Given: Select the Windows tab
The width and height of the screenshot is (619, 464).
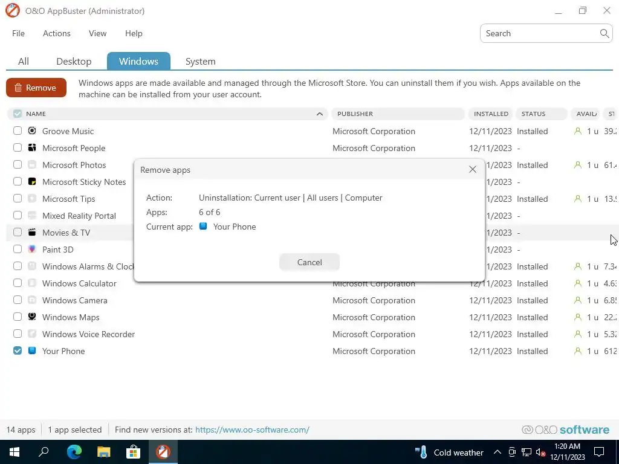Looking at the screenshot, I should point(138,61).
